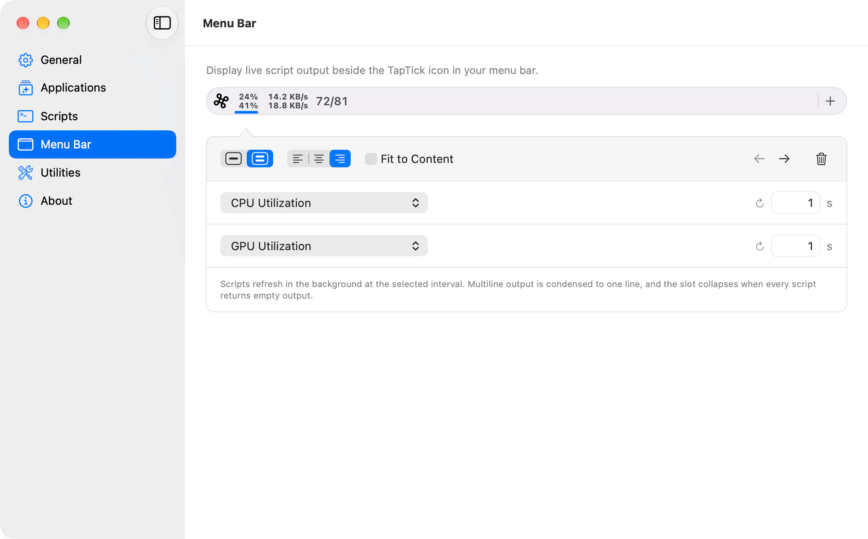868x539 pixels.
Task: Center-align the slot text
Action: [x=319, y=159]
